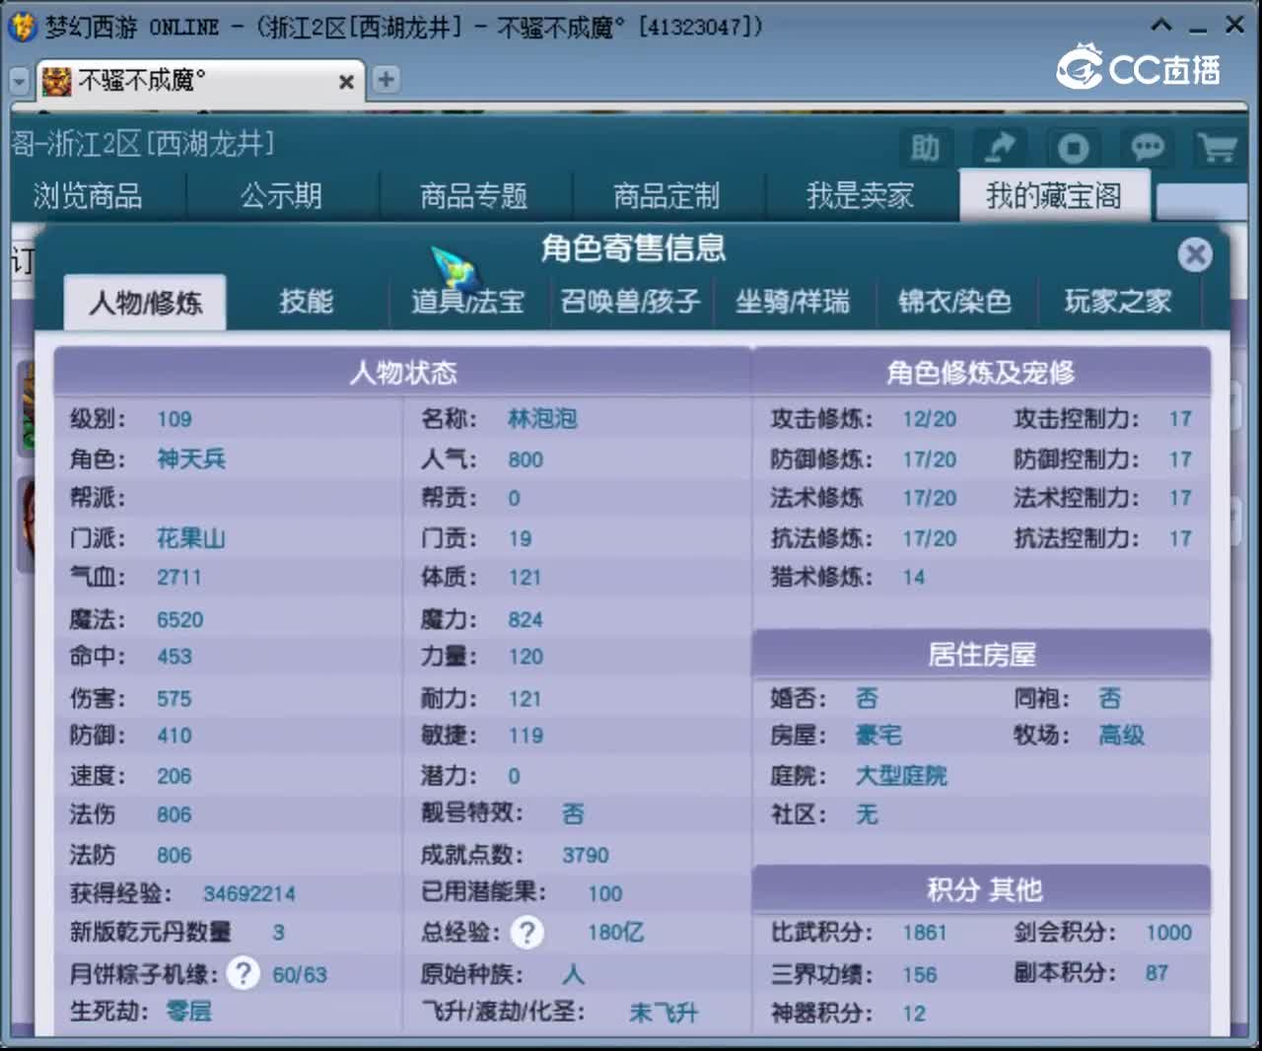This screenshot has height=1051, width=1262.
Task: Click the 积分 其他 section header
Action: point(982,890)
